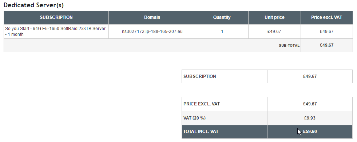Image resolution: width=357 pixels, height=142 pixels.
Task: Click the price excl. VAT summary amount
Action: pyautogui.click(x=310, y=104)
